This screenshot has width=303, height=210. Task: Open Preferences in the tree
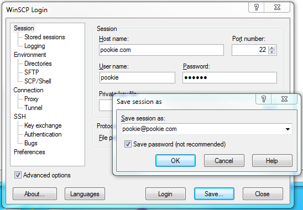pyautogui.click(x=29, y=152)
